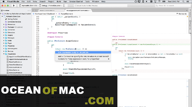
Task: Click the Commands button at top right
Action: (181, 14)
